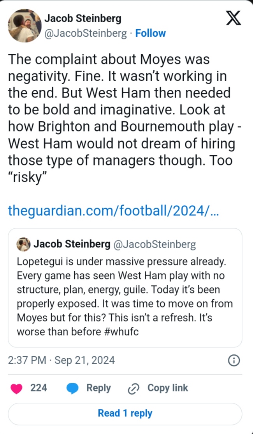253x434 pixels.
Task: Click the small avatar in quoted tweet
Action: tap(23, 244)
